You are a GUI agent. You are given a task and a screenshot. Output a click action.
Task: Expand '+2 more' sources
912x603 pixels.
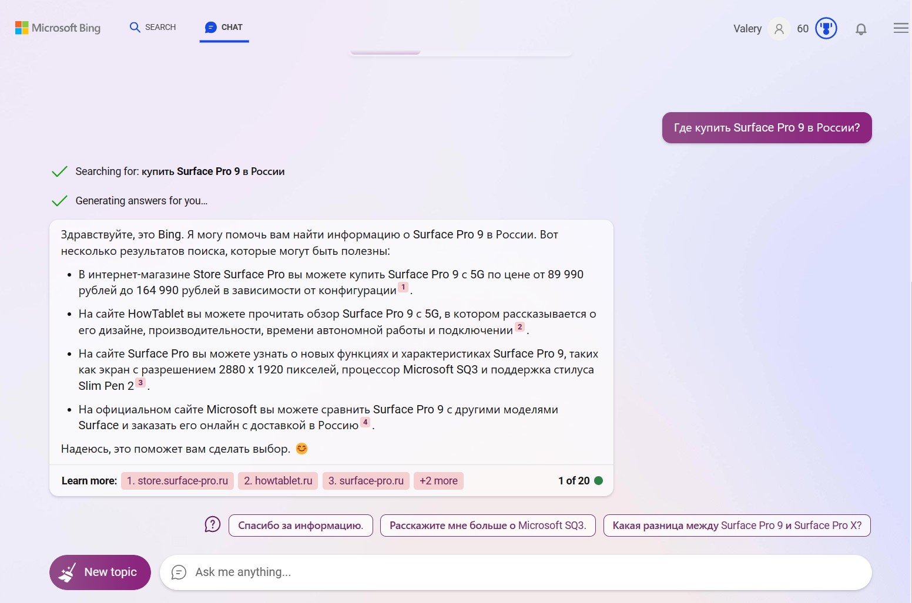click(438, 481)
